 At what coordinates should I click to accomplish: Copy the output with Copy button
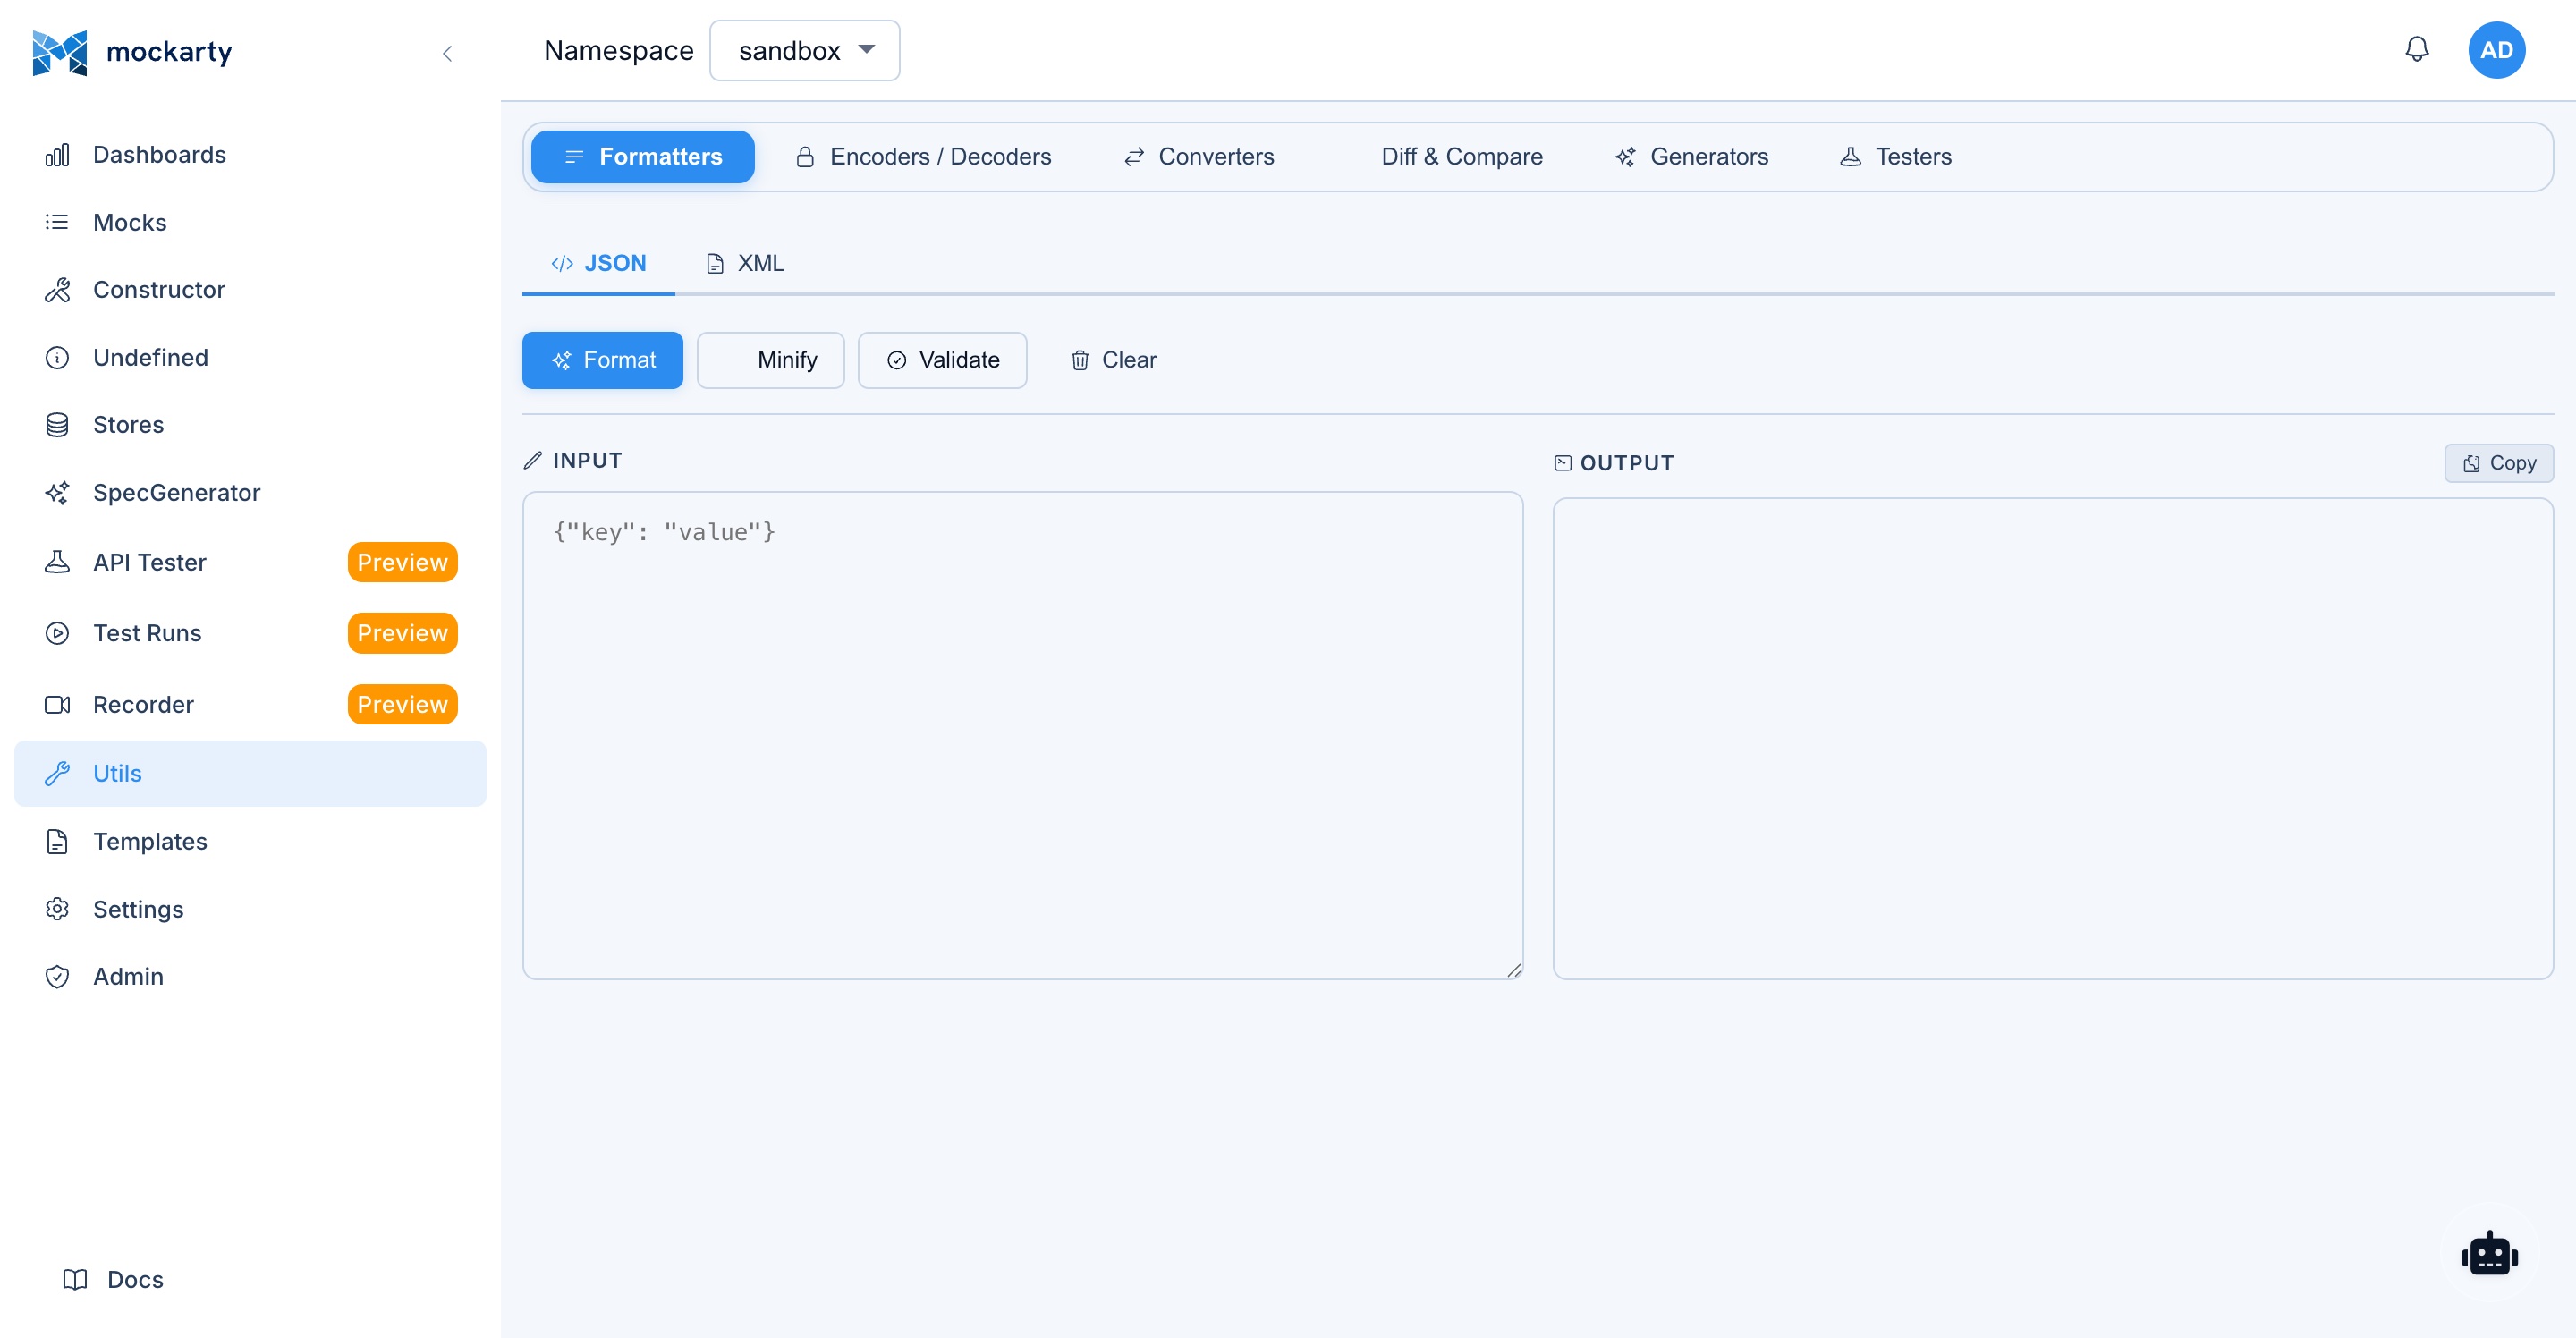point(2498,463)
